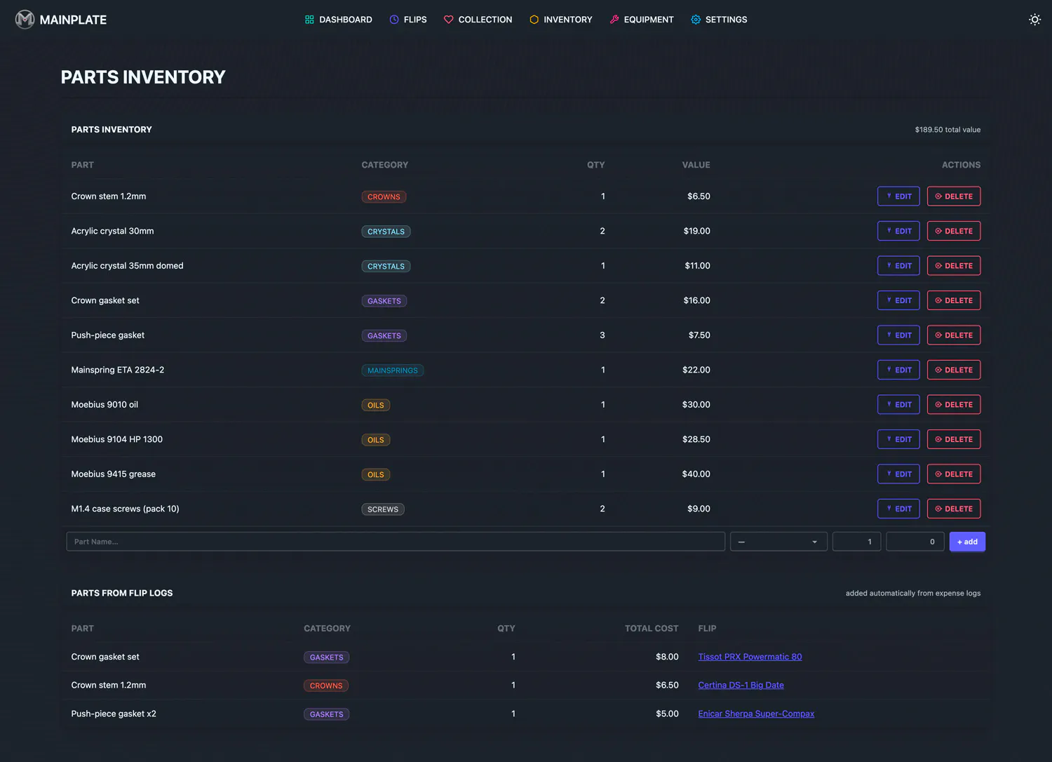Click the Mainplate logo icon
Viewport: 1052px width, 762px height.
pyautogui.click(x=25, y=20)
